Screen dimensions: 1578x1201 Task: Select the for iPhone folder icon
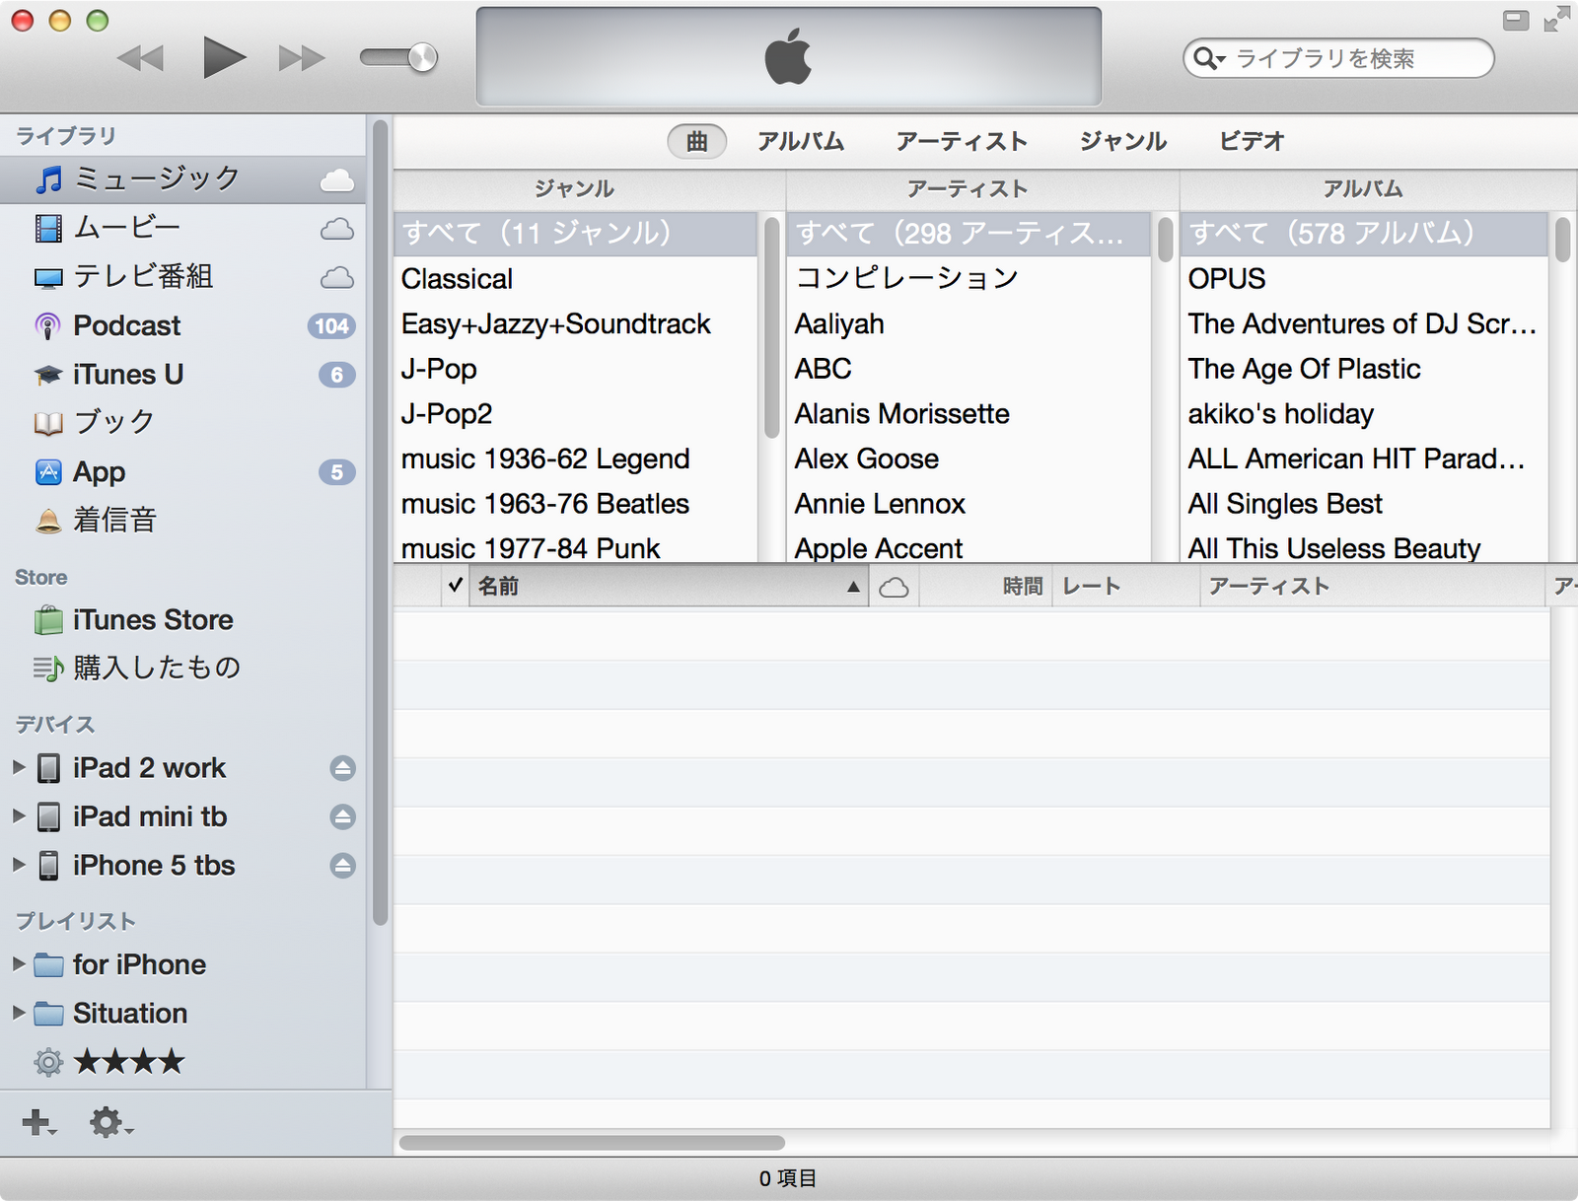point(48,964)
